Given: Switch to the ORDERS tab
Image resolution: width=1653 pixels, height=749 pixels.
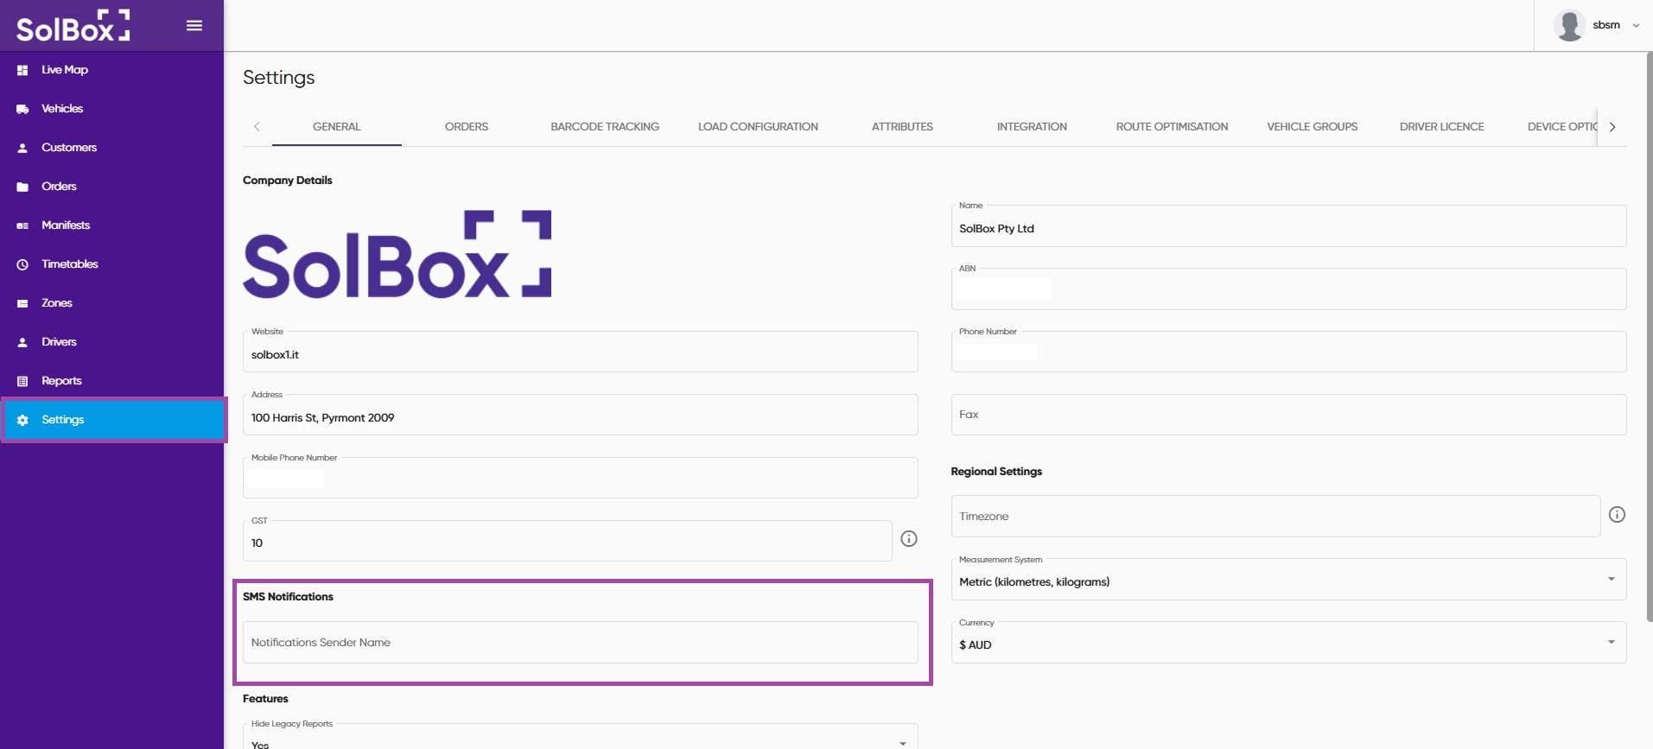Looking at the screenshot, I should pos(467,127).
